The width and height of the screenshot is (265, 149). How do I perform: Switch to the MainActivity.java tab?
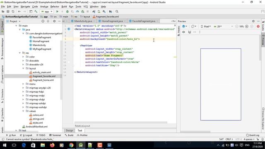coord(83,21)
